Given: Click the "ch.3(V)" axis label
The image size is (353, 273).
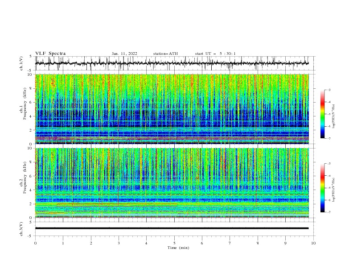Looking at the screenshot, I should pyautogui.click(x=21, y=229).
